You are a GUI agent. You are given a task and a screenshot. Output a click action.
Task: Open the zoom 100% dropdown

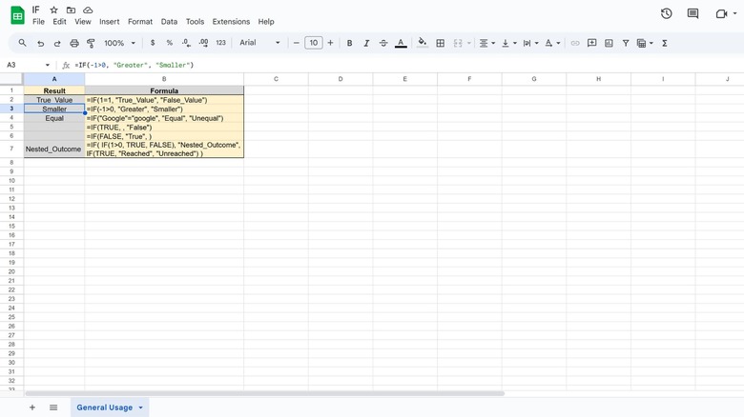click(120, 43)
